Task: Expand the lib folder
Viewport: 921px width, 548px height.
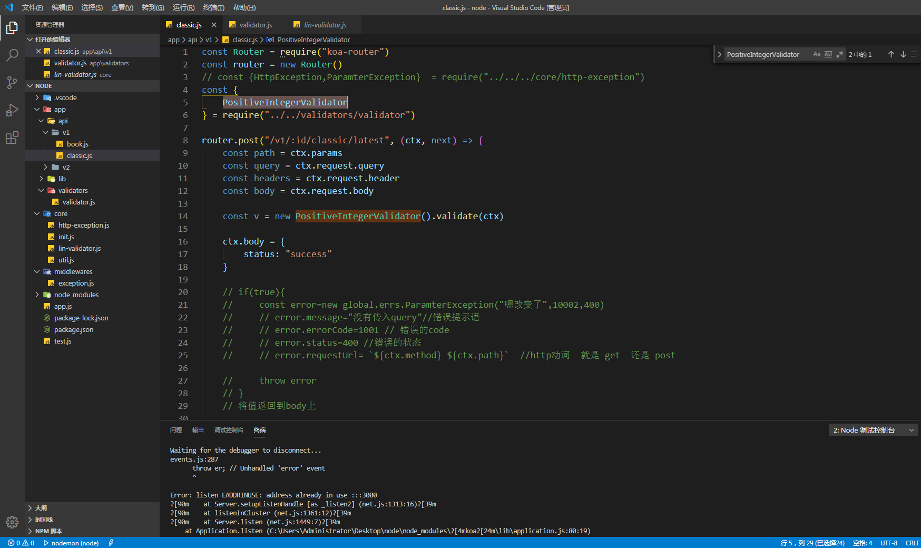Action: tap(92, 179)
